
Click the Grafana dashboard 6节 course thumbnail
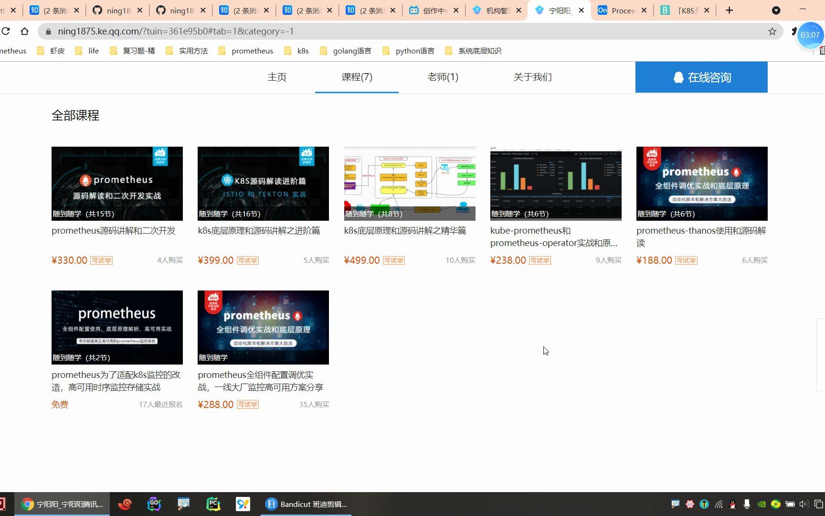pyautogui.click(x=556, y=183)
